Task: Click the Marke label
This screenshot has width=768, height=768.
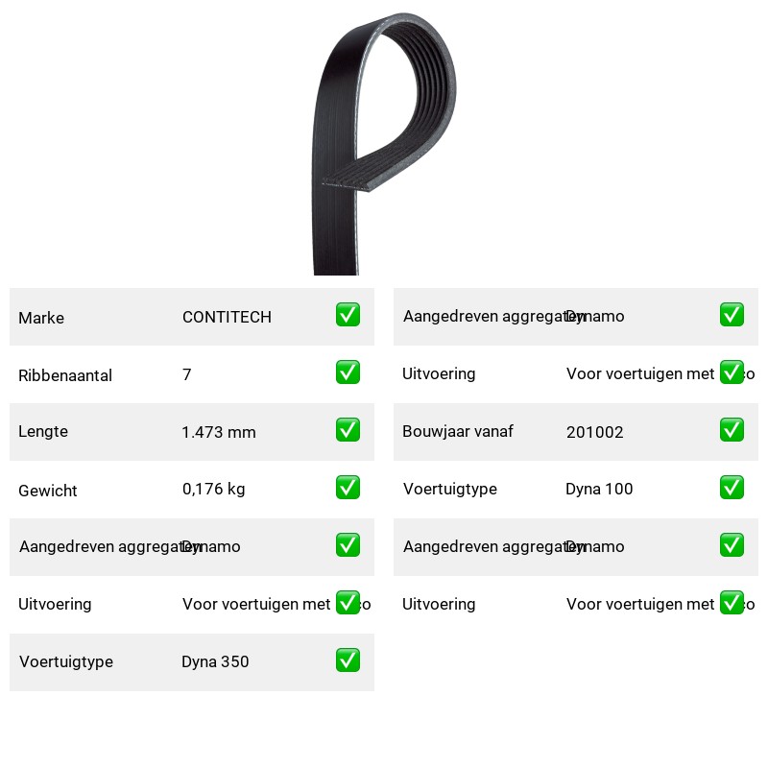Action: click(41, 318)
